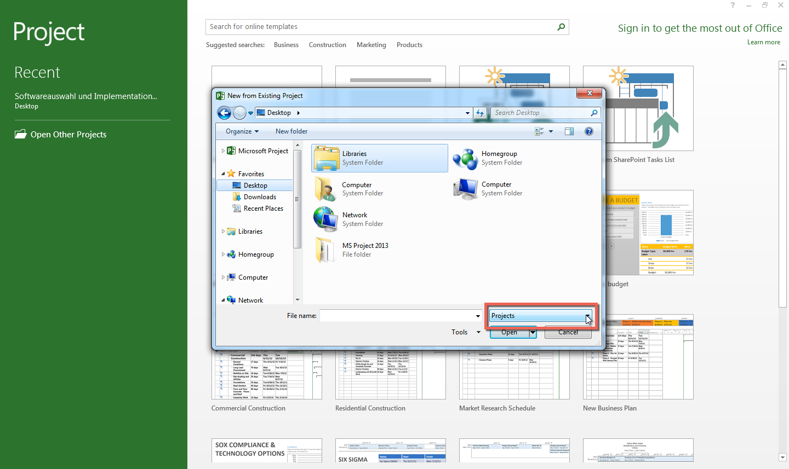Select the user Computer folder icon
This screenshot has width=789, height=469.
(x=325, y=189)
